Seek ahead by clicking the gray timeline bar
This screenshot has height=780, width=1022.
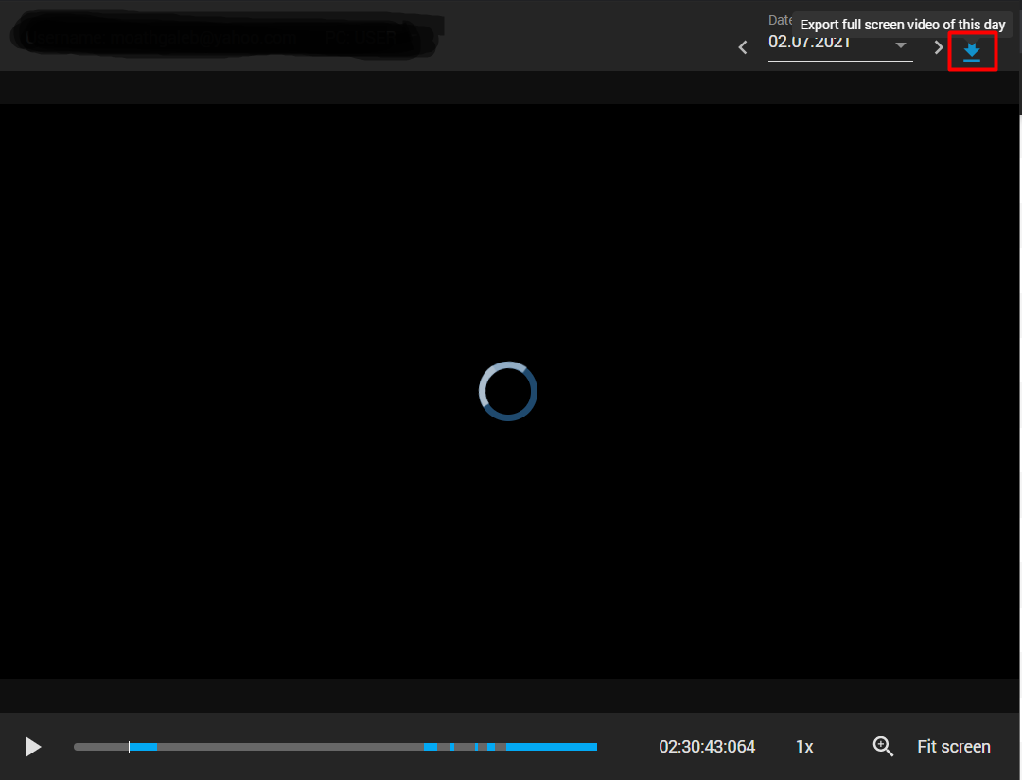click(x=284, y=747)
